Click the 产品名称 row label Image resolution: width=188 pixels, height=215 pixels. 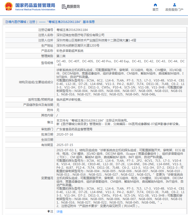tap(47, 51)
